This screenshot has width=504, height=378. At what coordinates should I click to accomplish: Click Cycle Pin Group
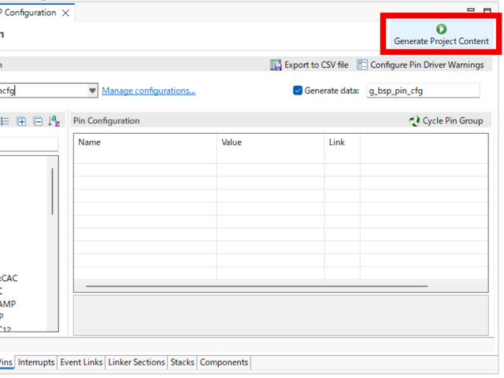coord(447,120)
